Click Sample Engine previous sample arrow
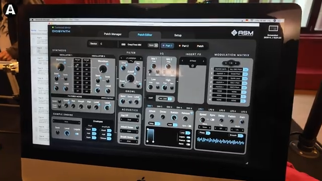This screenshot has width=322, height=181. (54, 121)
